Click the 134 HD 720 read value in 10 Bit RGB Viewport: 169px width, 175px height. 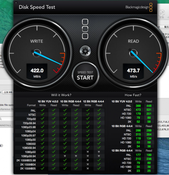click(x=149, y=138)
